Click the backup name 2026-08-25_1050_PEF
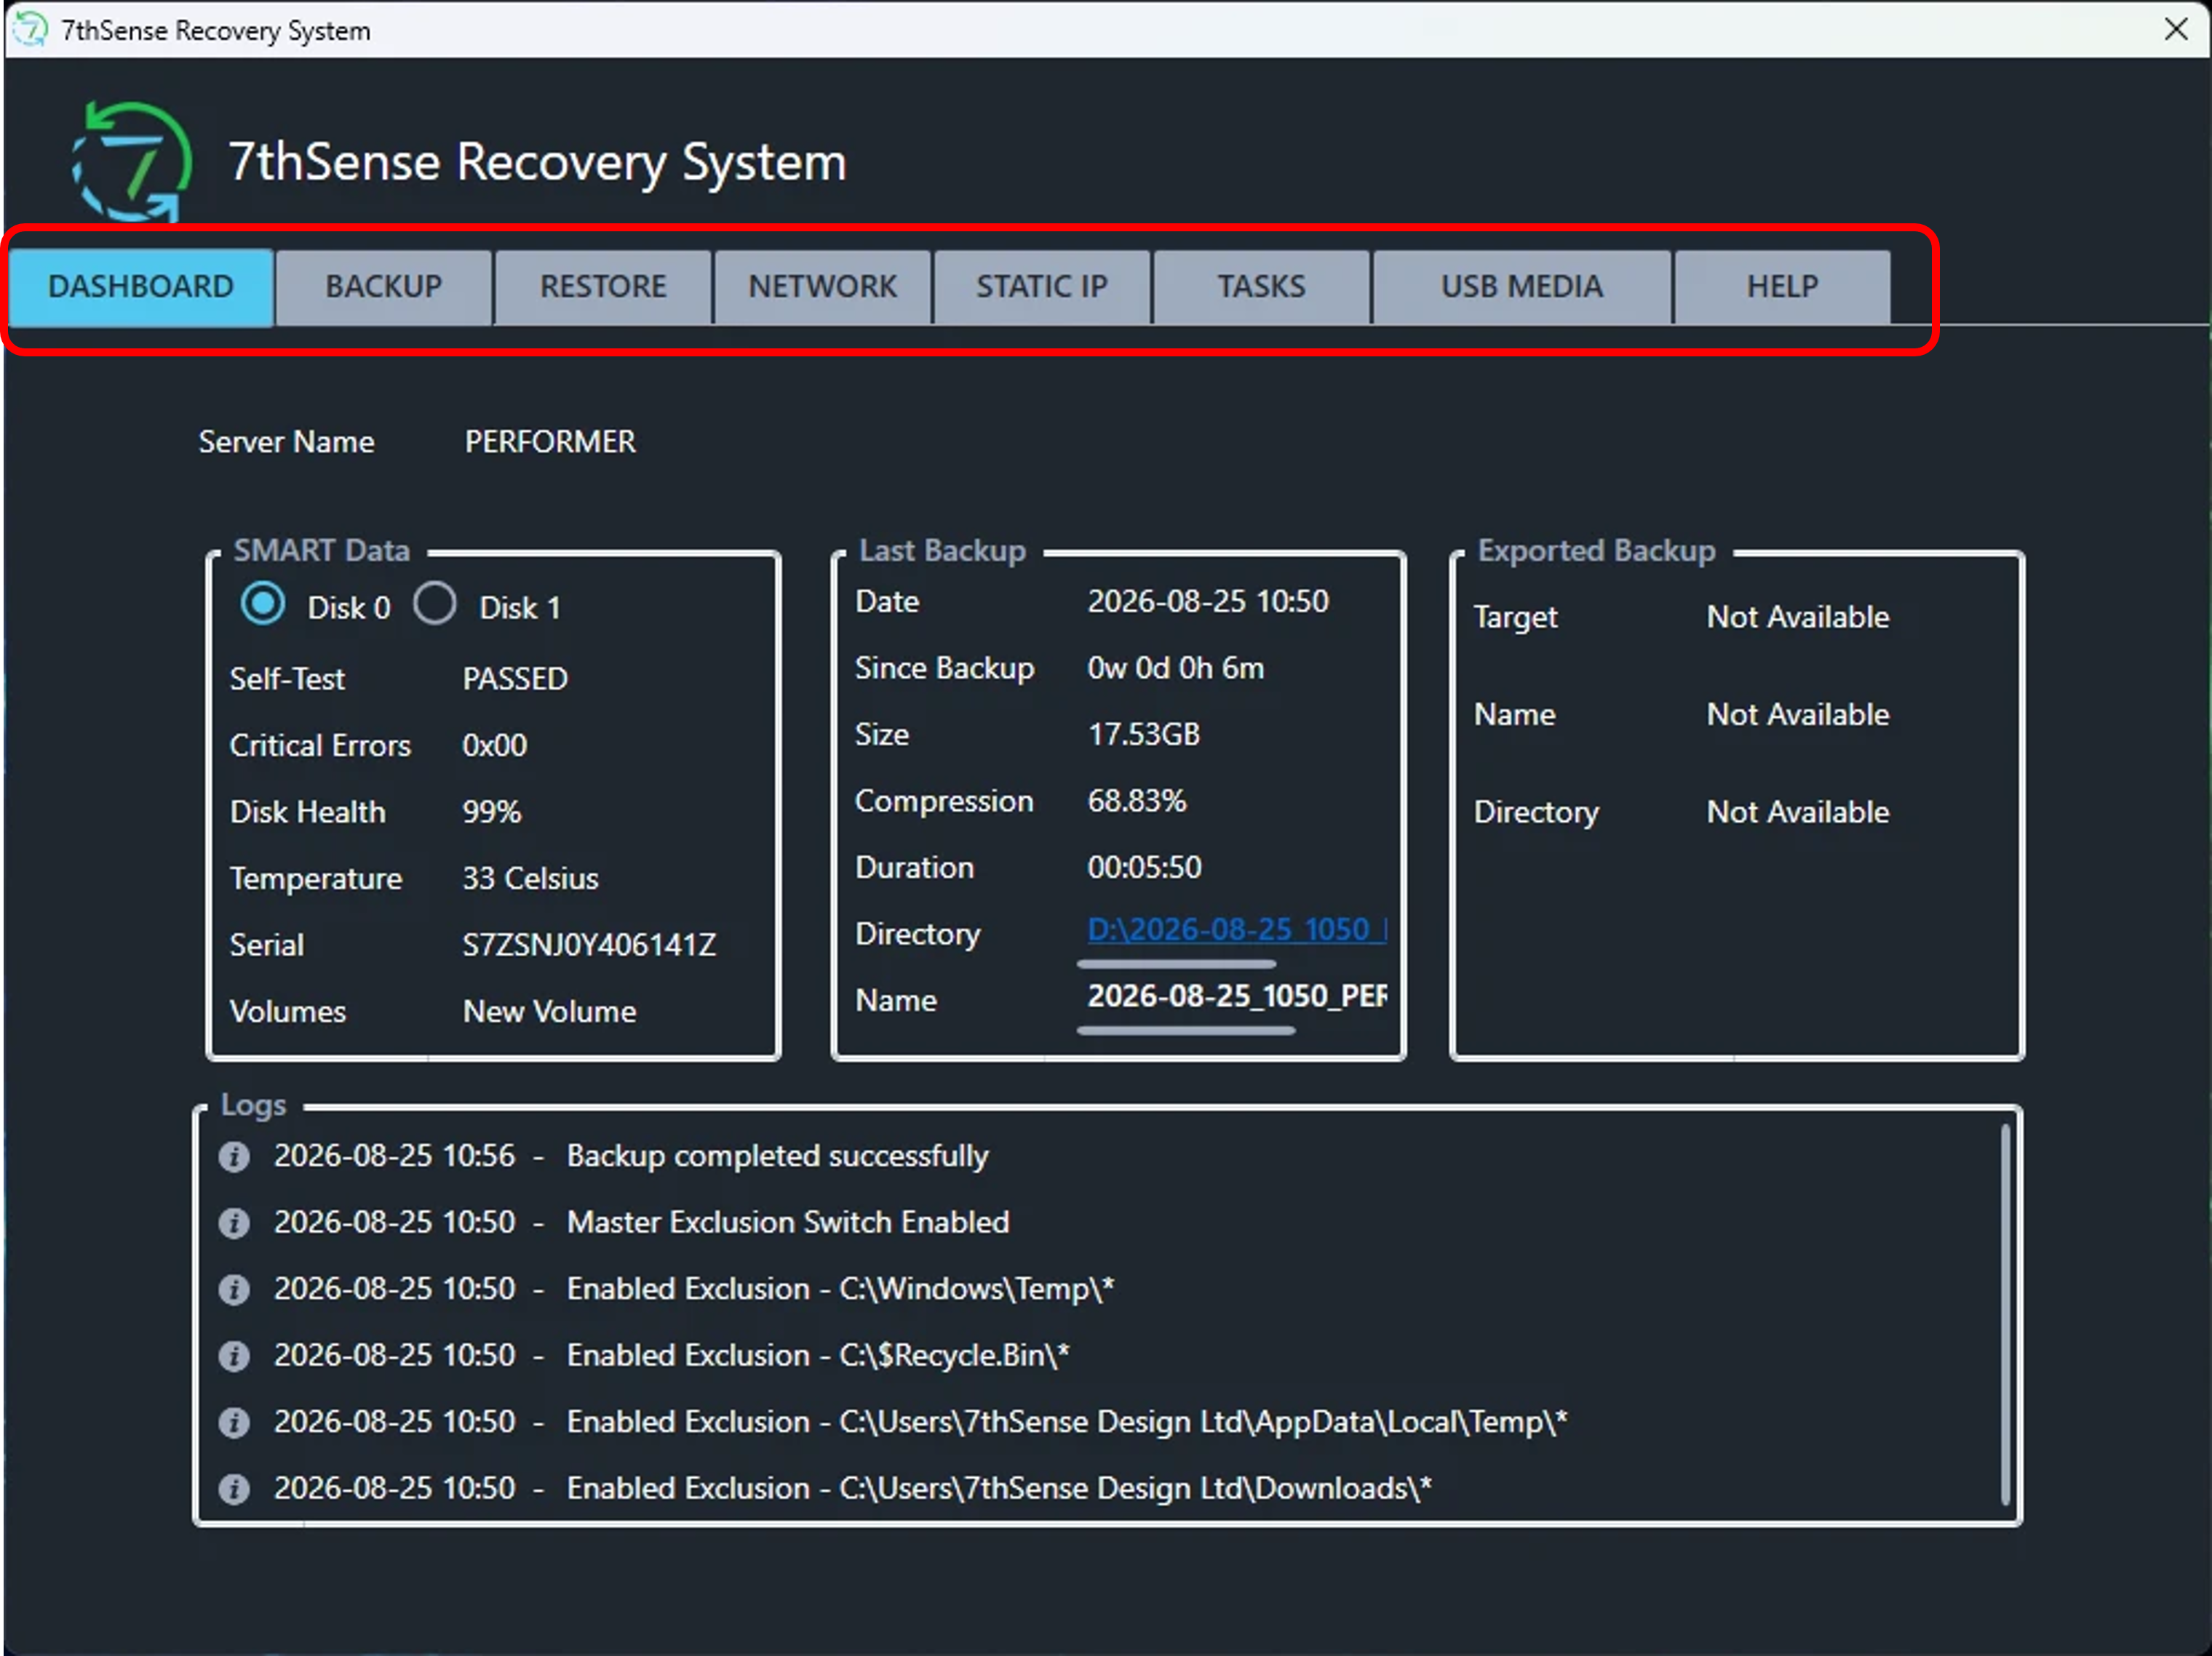The width and height of the screenshot is (2212, 1656). pos(1237,996)
